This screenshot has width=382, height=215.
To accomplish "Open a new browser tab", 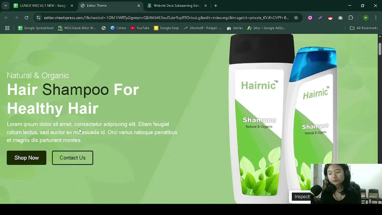I will point(215,5).
